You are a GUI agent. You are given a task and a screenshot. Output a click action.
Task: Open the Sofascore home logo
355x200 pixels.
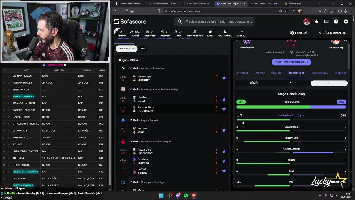(130, 21)
